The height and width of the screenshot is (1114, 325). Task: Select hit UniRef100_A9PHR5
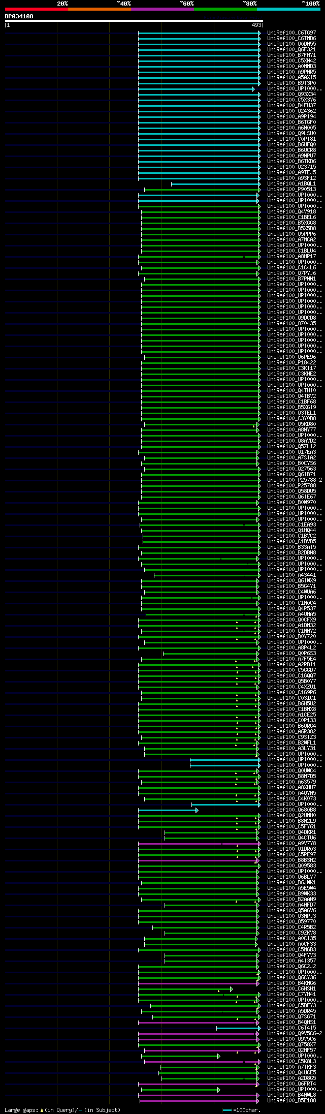(291, 72)
